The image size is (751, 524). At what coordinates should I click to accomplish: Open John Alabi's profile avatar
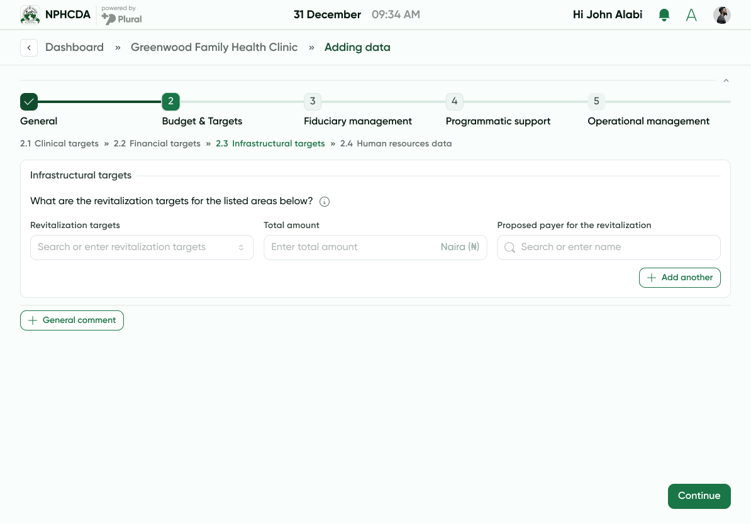point(722,15)
